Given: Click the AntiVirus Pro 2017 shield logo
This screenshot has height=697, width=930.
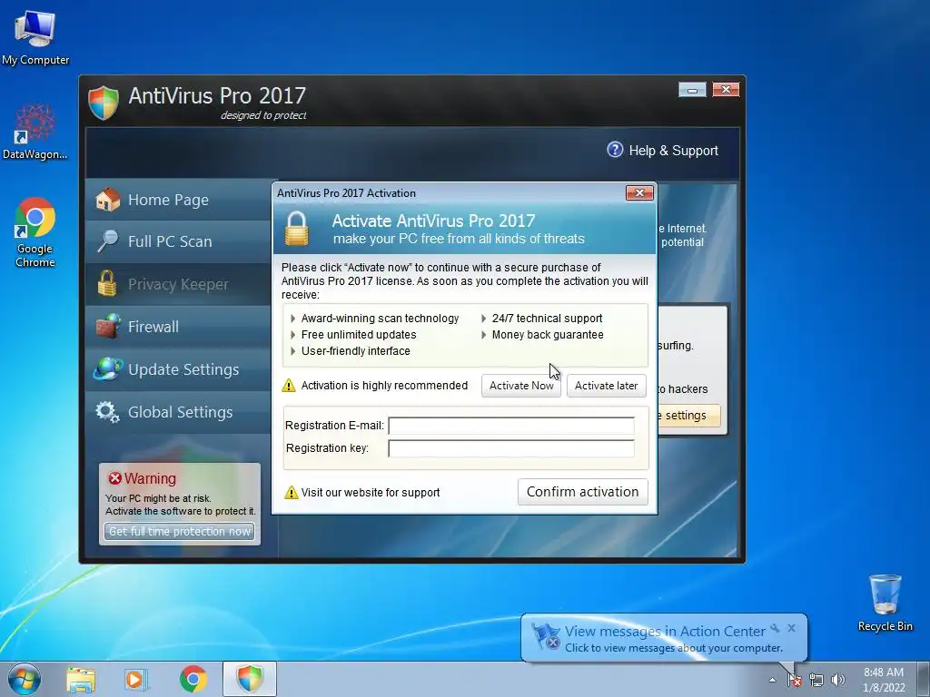Looking at the screenshot, I should pos(104,103).
